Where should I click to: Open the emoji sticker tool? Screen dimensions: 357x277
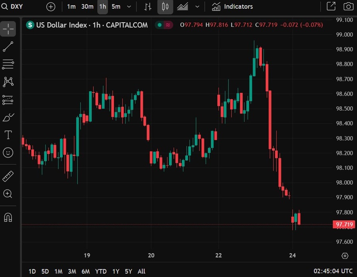point(8,152)
